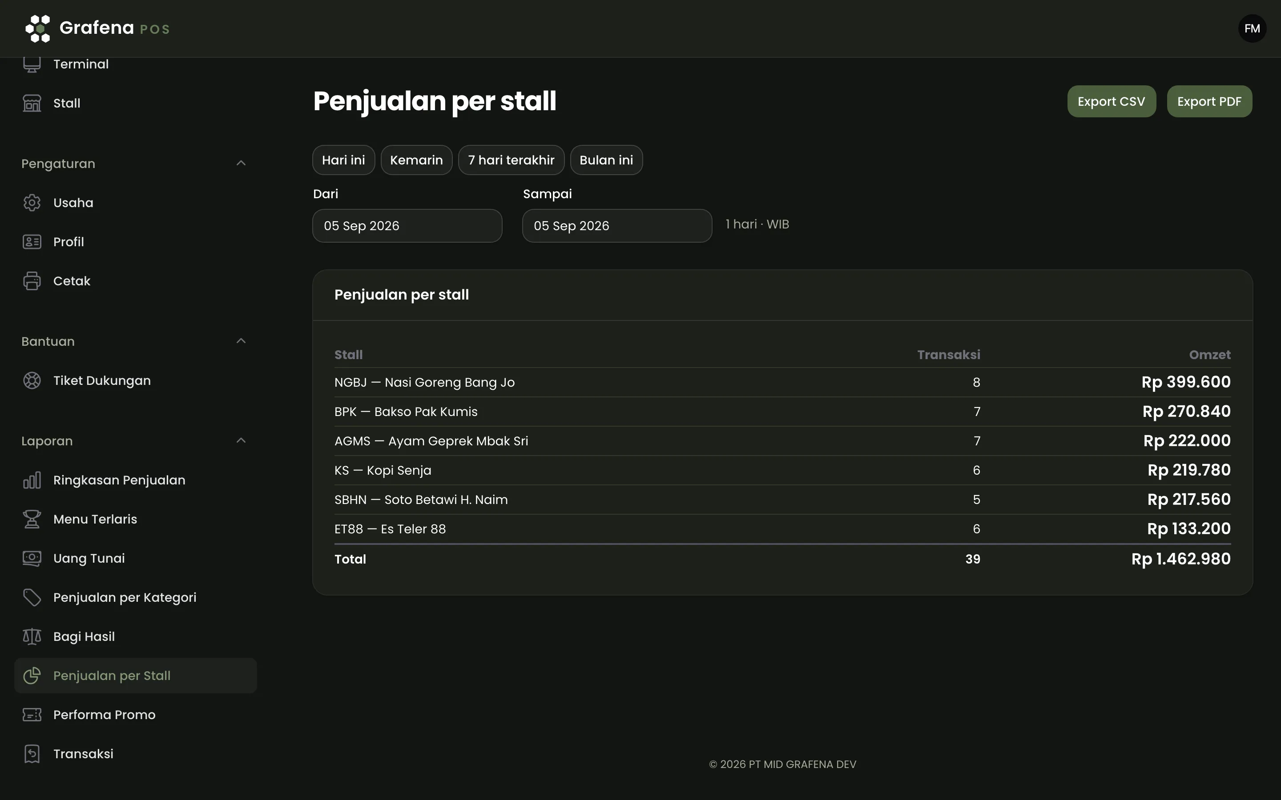Screen dimensions: 1281x800
Task: Click the Bagi Hasil scales icon
Action: click(32, 636)
